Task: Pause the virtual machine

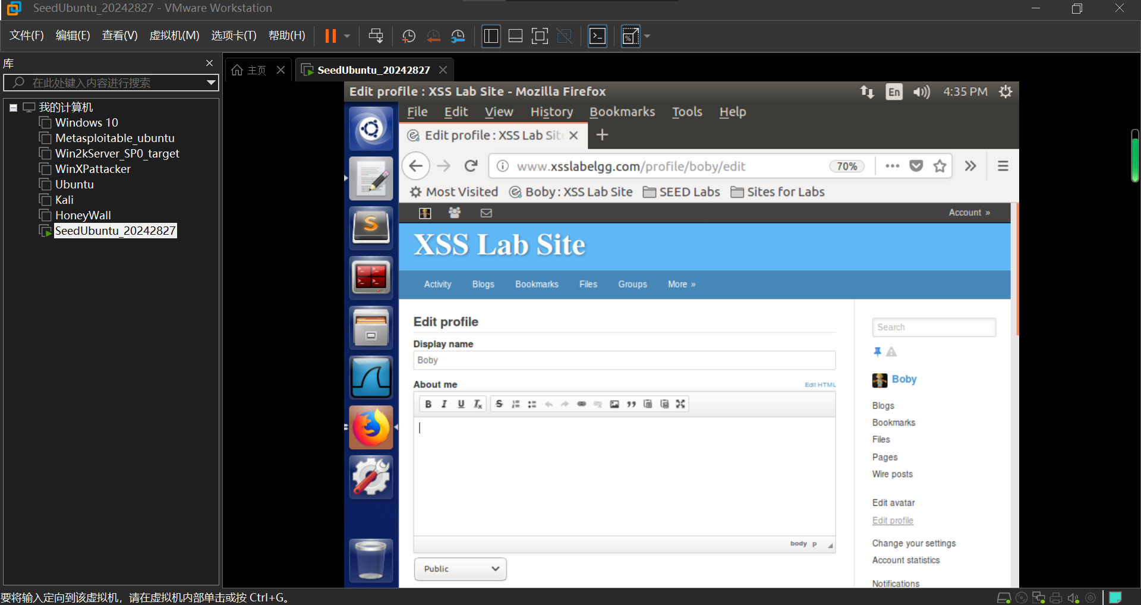Action: 330,36
